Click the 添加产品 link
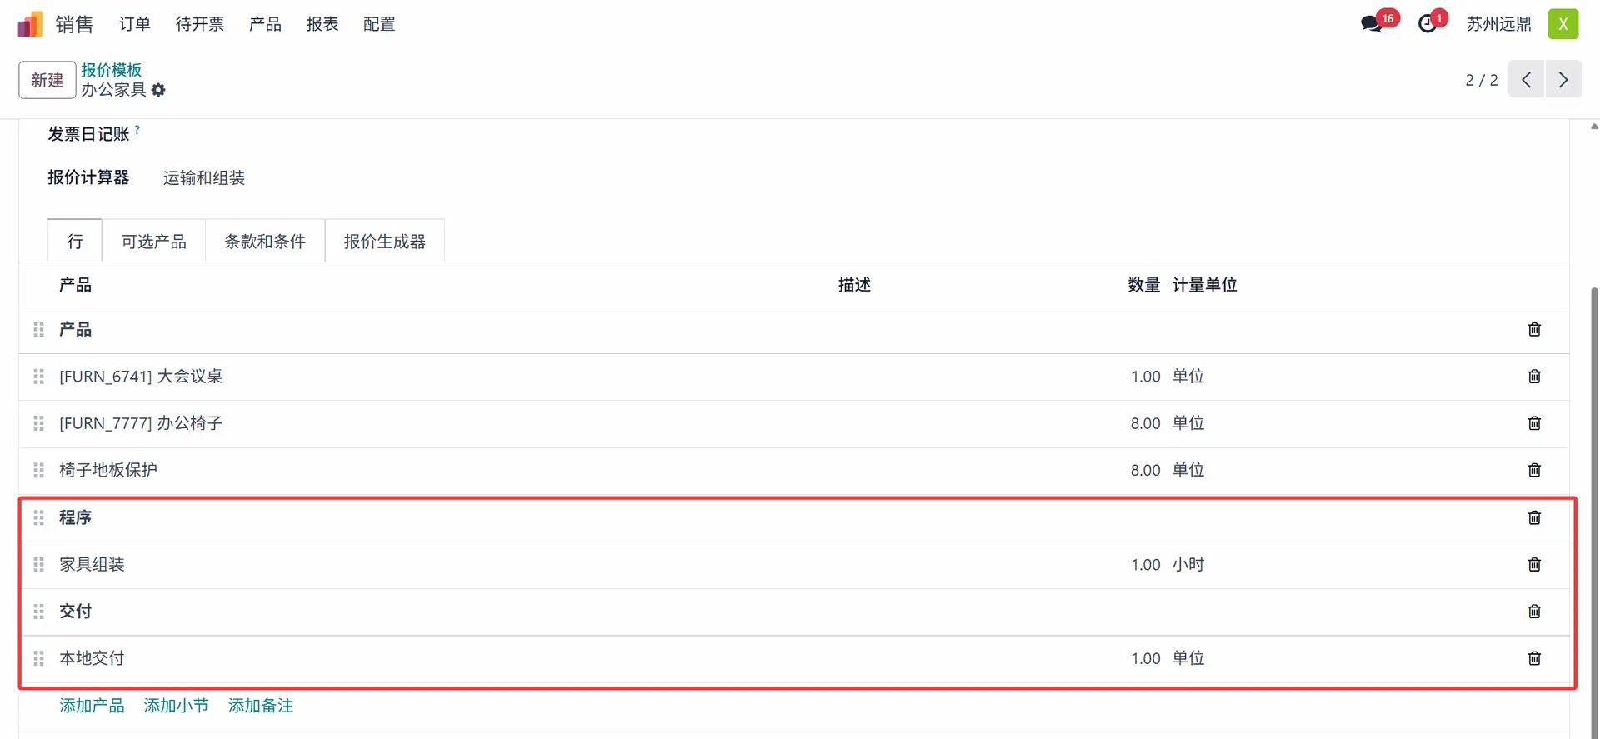 coord(92,706)
